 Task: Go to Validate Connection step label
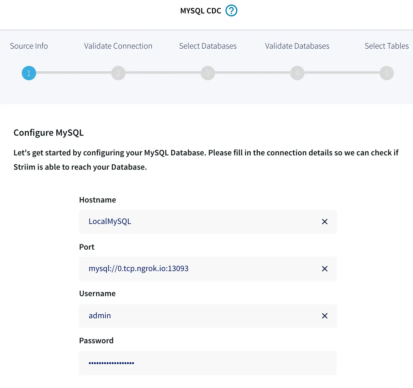coord(118,46)
